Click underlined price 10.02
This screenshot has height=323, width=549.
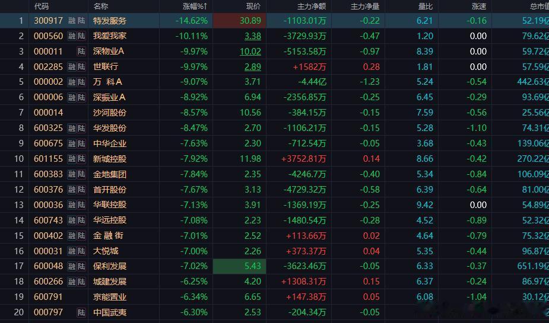tap(250, 52)
